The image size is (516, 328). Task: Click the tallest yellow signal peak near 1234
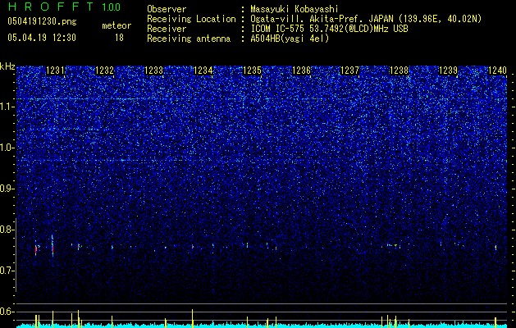pos(193,318)
